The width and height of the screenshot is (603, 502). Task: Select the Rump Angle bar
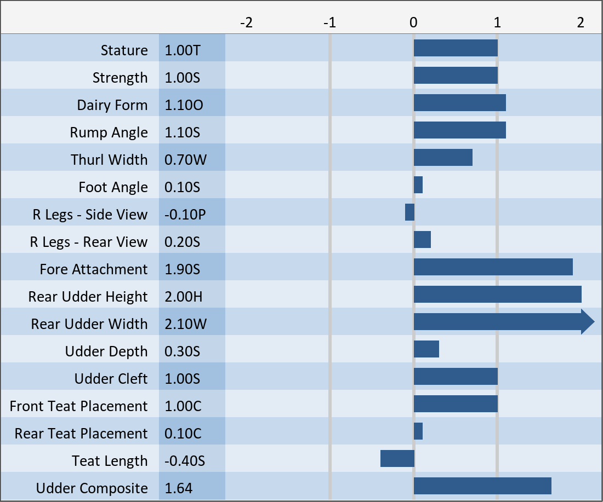[x=459, y=130]
